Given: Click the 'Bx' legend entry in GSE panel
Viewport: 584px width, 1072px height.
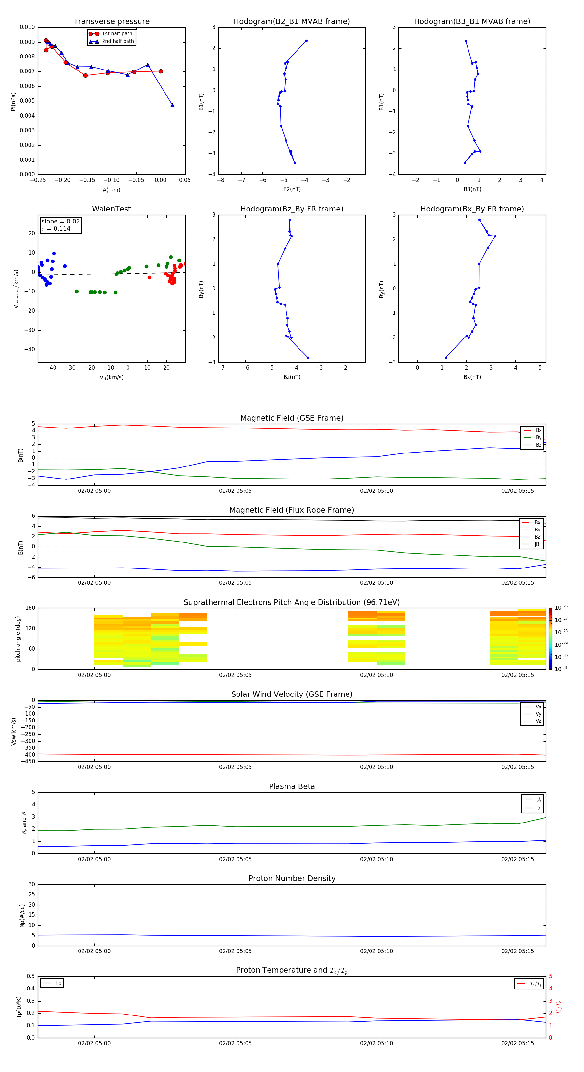Looking at the screenshot, I should pos(532,430).
